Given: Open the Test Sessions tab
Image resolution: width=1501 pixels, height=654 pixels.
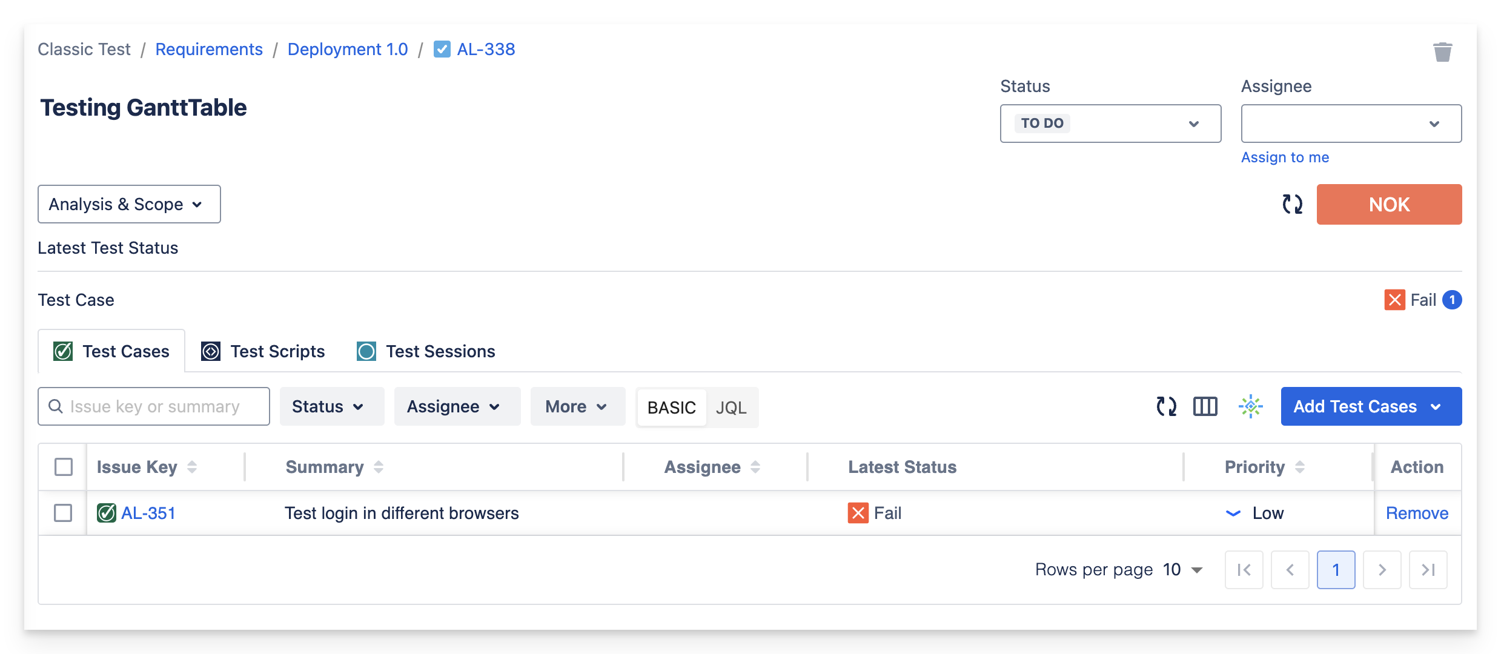Looking at the screenshot, I should [426, 351].
